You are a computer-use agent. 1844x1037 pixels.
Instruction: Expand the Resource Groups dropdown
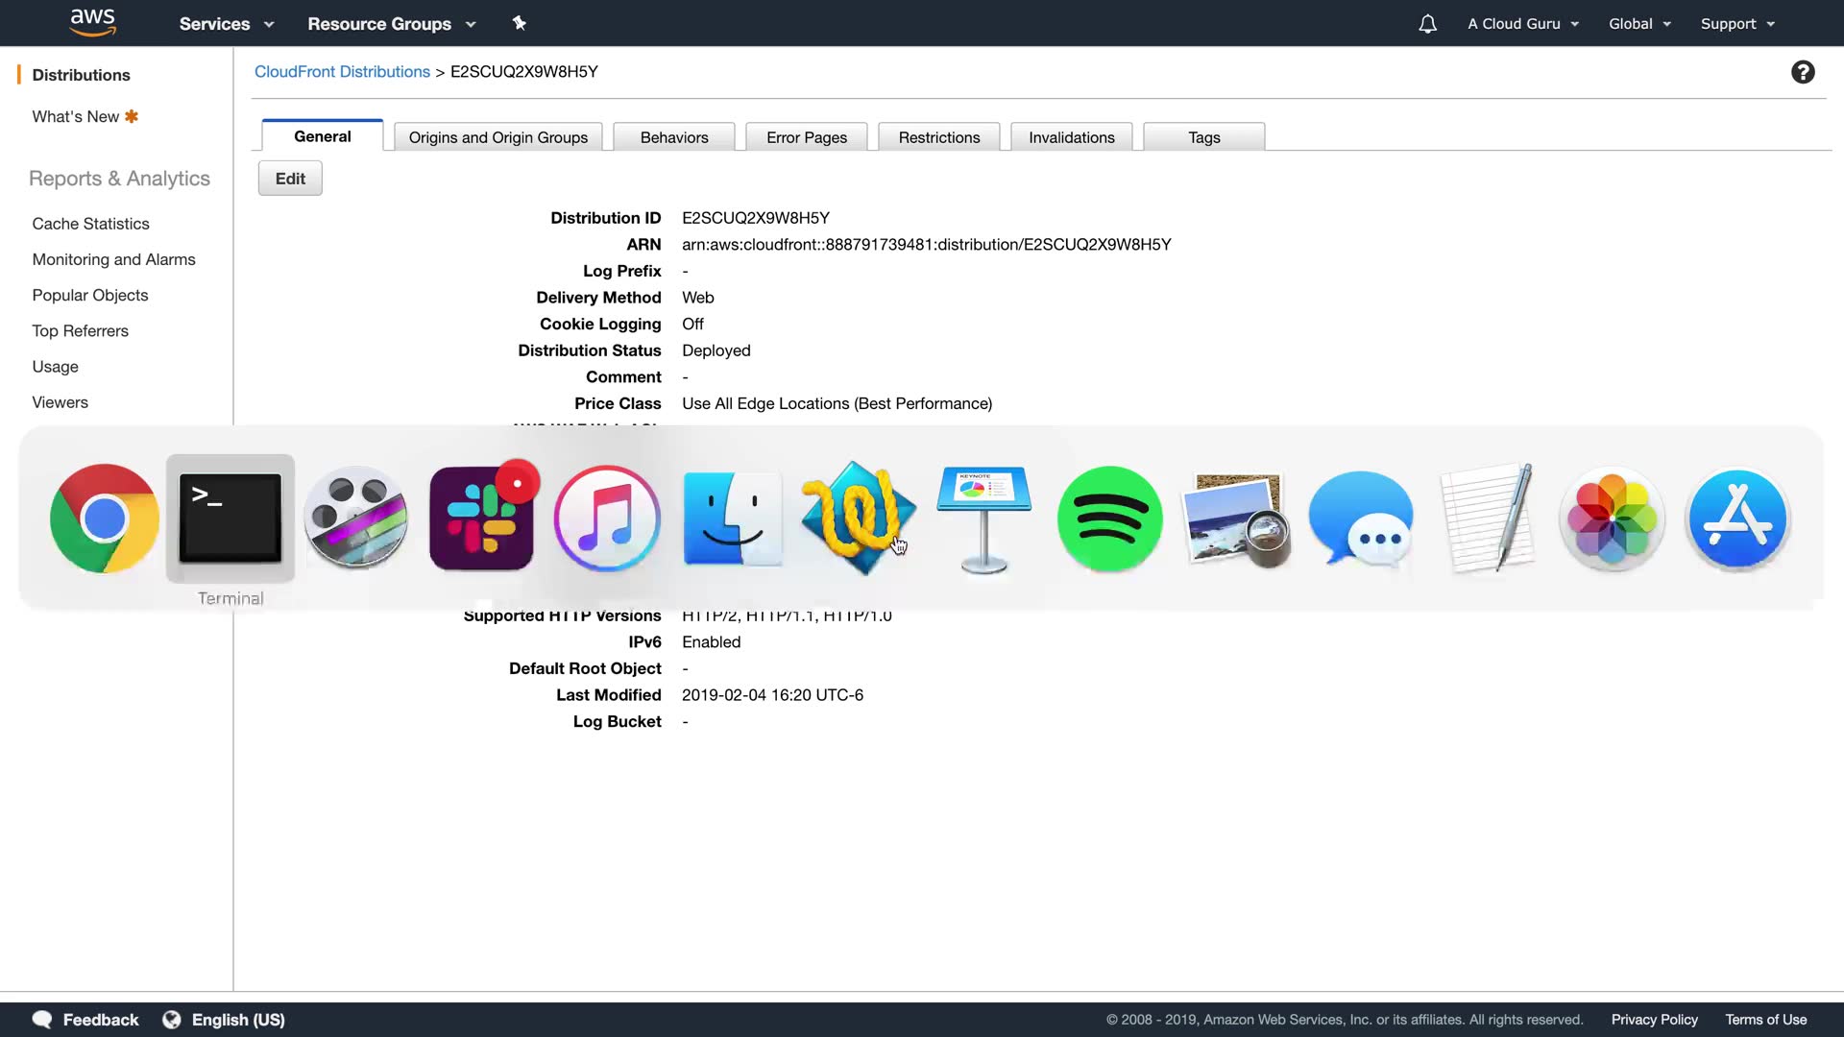coord(391,24)
